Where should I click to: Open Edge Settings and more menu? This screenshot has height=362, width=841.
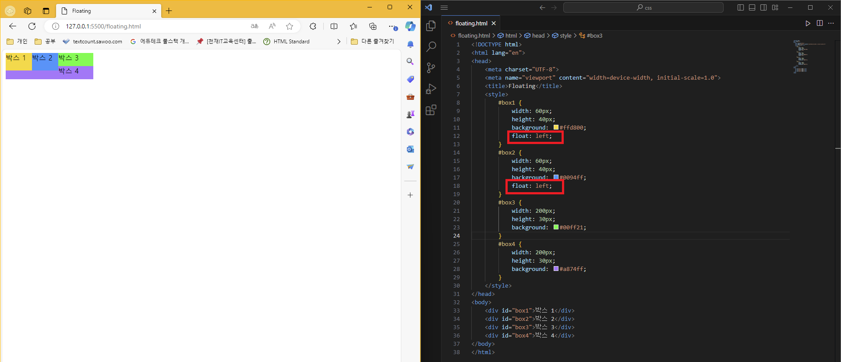point(392,26)
